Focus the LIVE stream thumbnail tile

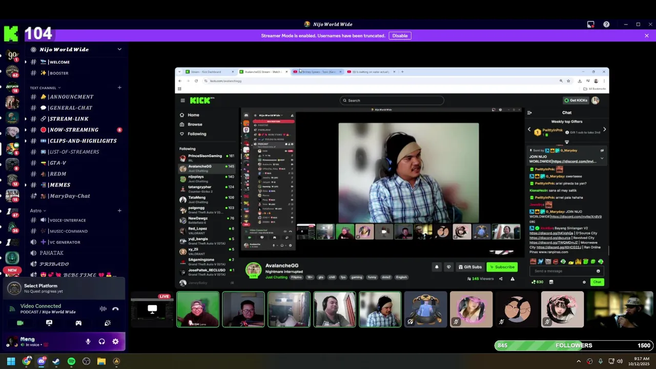[x=152, y=310]
